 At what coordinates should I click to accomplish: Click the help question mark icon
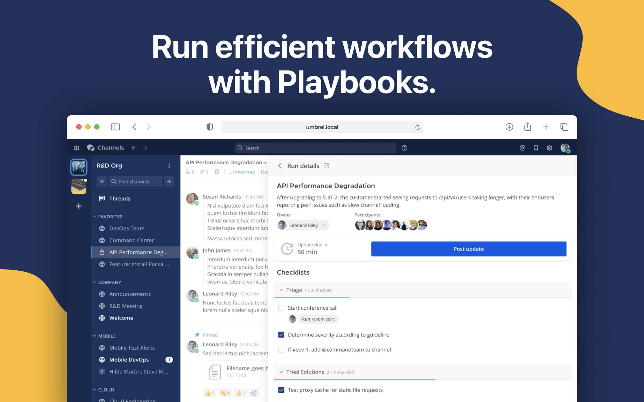[x=404, y=148]
